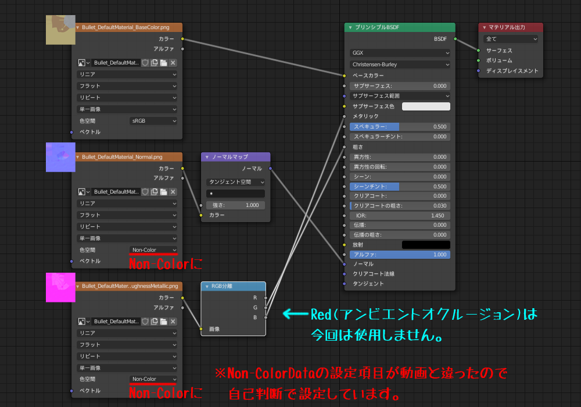Click the スペキュラー slider on プリンシプルBSDF
This screenshot has width=581, height=407.
click(399, 126)
